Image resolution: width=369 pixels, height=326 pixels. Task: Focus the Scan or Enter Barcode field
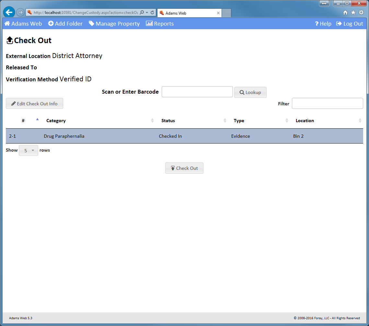pos(197,92)
